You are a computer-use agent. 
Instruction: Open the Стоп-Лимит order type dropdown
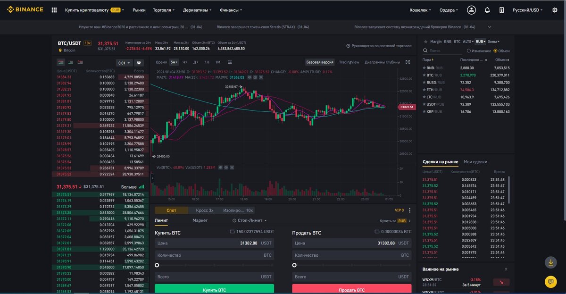pyautogui.click(x=250, y=220)
